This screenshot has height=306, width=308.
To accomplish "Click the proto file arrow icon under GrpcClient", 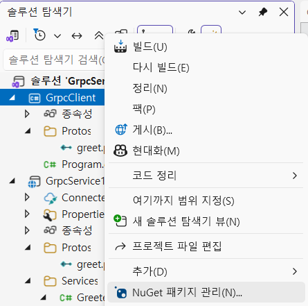I will [x=66, y=148].
